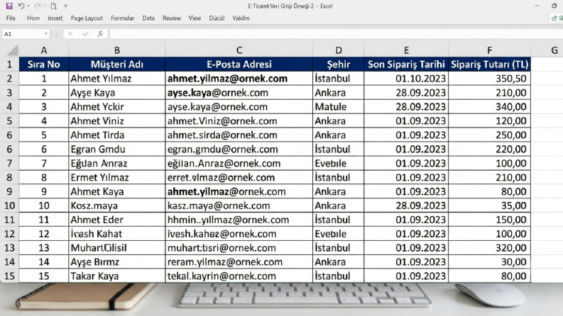Select the cell containing Ahmet Yılmaz
The width and height of the screenshot is (563, 316).
(117, 79)
